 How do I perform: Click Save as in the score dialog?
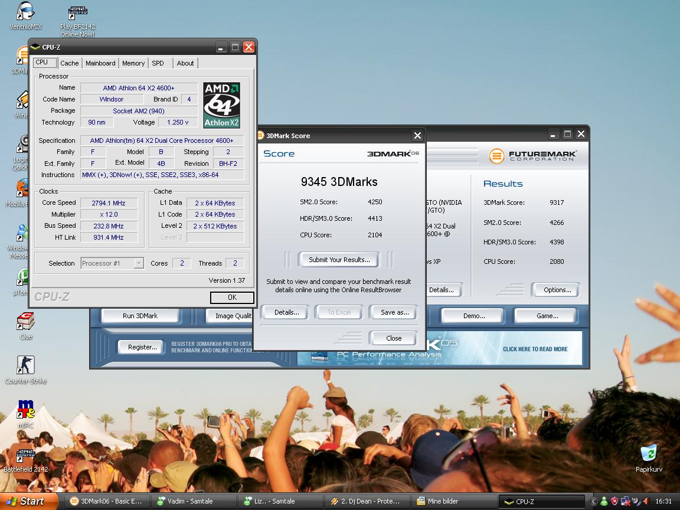click(x=394, y=312)
